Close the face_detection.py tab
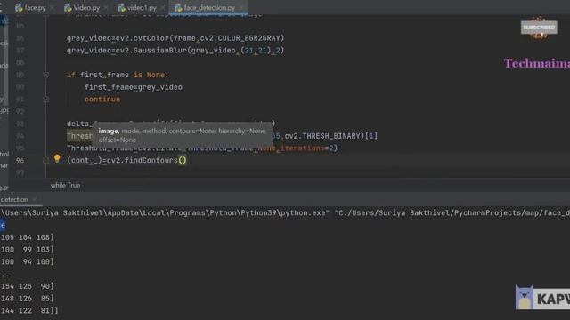This screenshot has width=570, height=320. (241, 7)
